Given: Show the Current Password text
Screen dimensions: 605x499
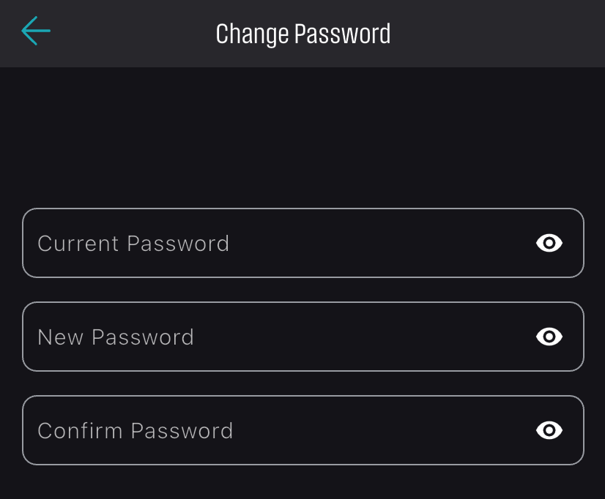Looking at the screenshot, I should click(549, 243).
